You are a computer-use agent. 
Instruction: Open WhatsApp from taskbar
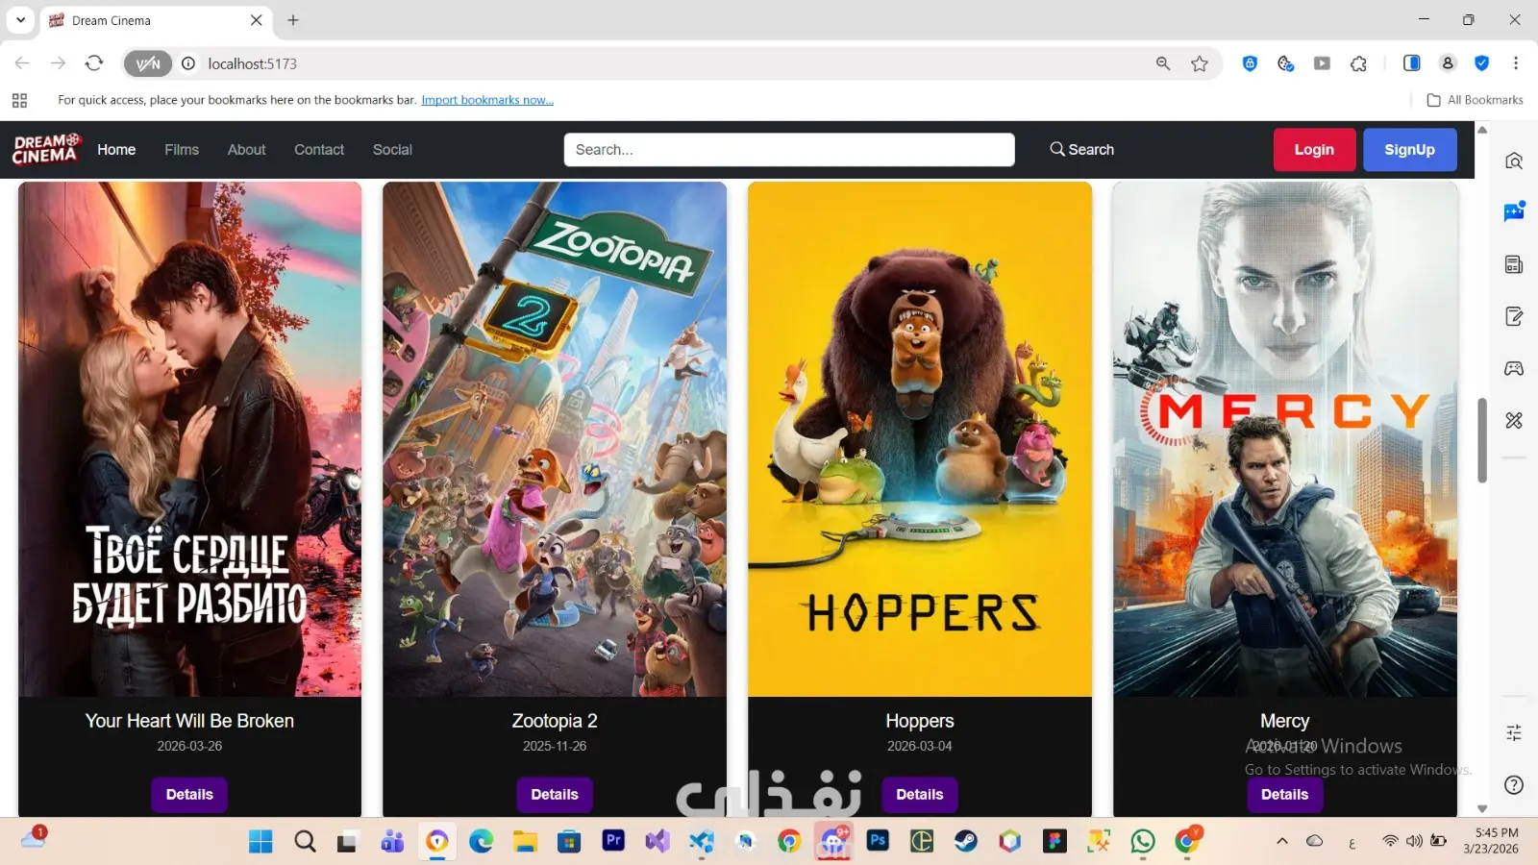point(1143,842)
